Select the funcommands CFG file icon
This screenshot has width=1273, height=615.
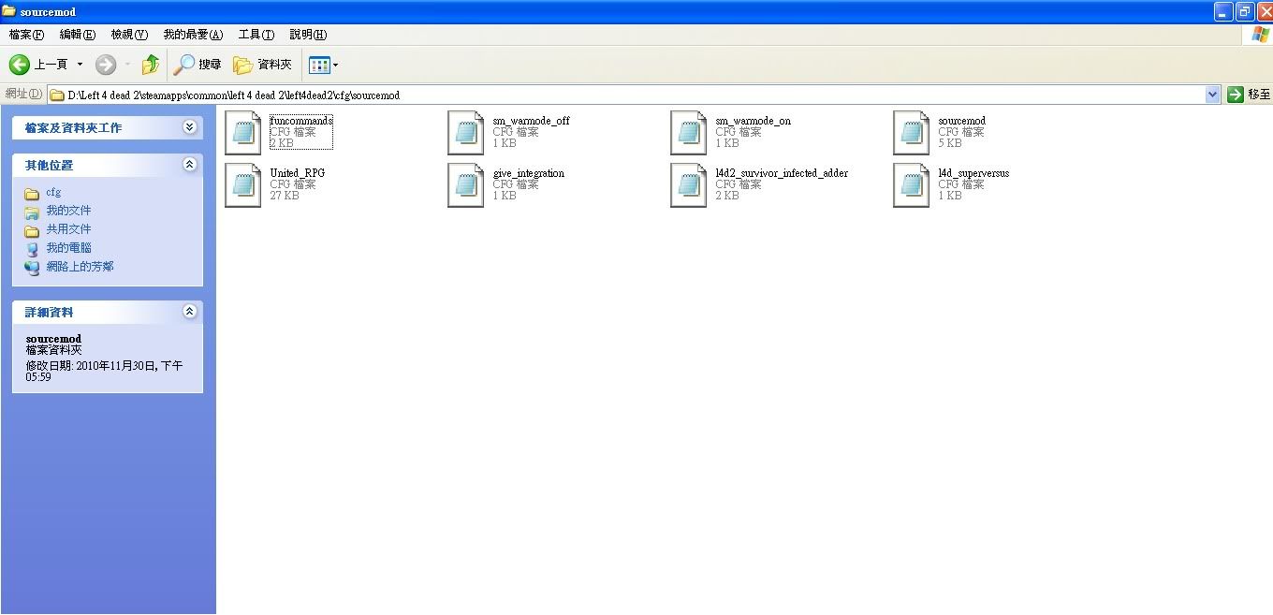243,132
